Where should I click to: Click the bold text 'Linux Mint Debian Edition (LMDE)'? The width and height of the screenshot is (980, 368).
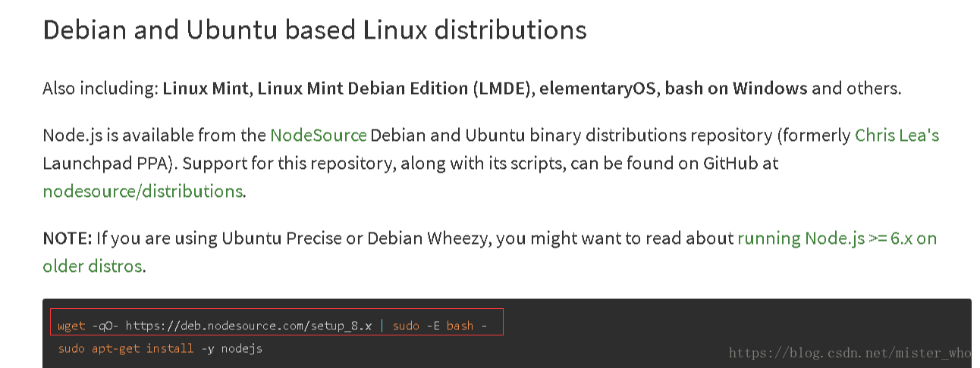pyautogui.click(x=394, y=89)
